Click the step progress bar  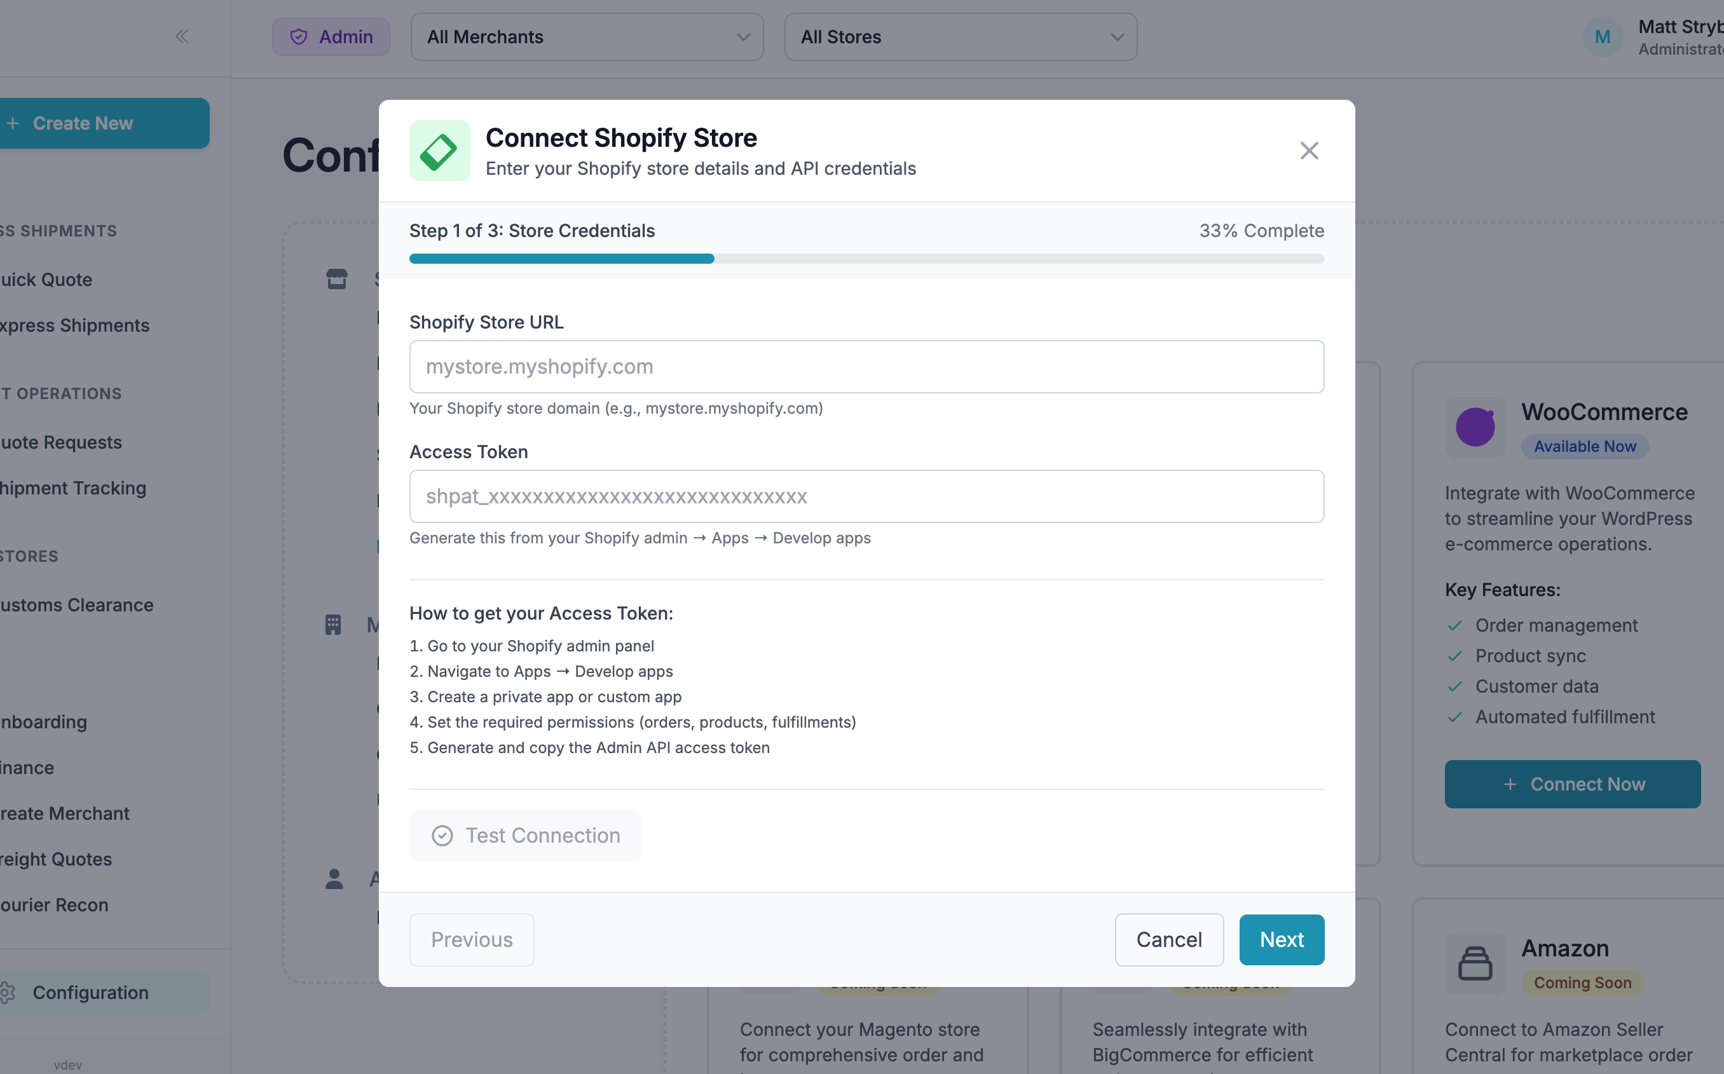click(x=866, y=259)
